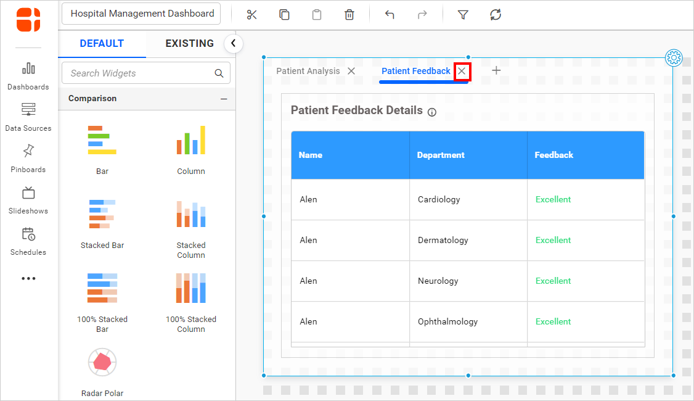The height and width of the screenshot is (401, 694).
Task: Close the Patient Feedback tab
Action: (x=462, y=72)
